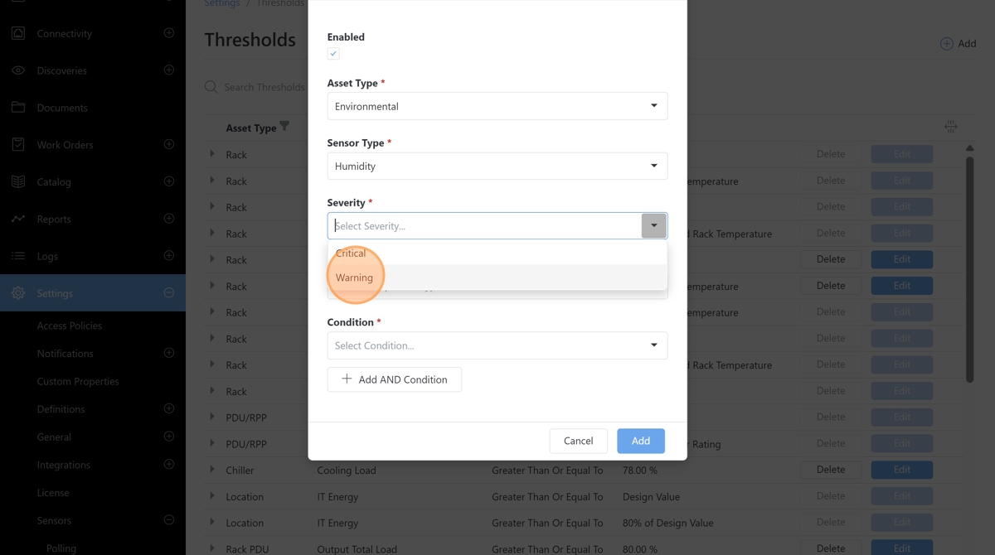Collapse the Settings menu section
Viewport: 995px width, 555px height.
(169, 293)
